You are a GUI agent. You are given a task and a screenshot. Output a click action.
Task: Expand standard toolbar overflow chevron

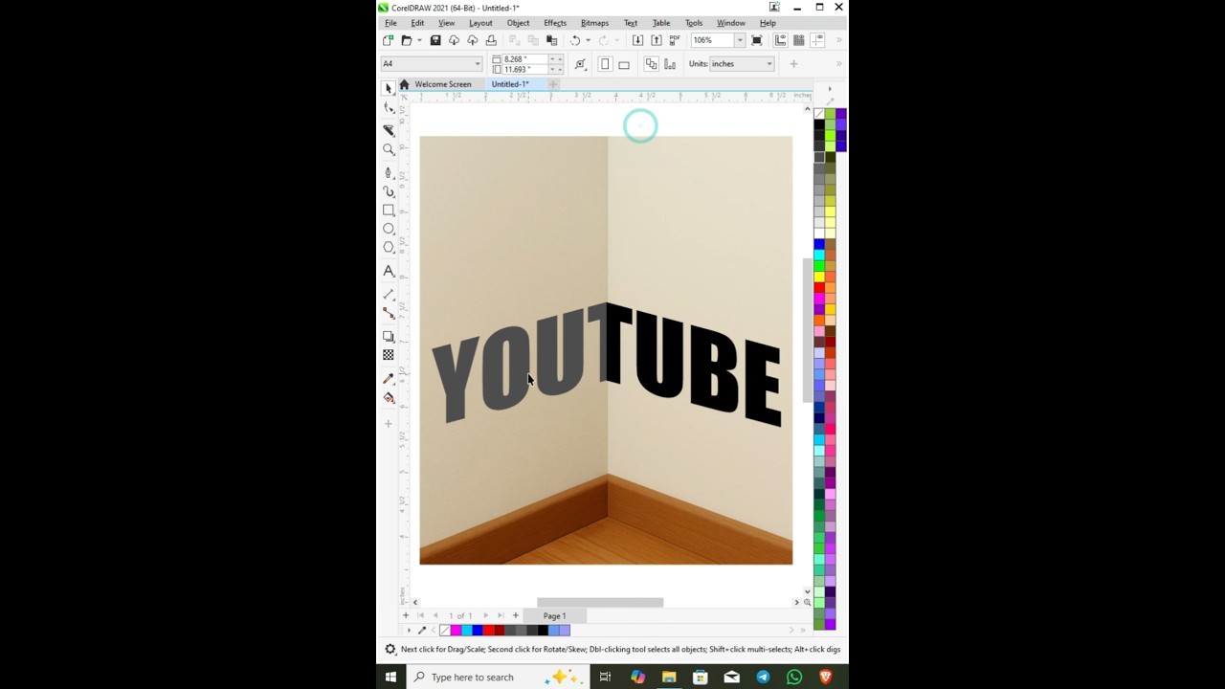tap(839, 40)
